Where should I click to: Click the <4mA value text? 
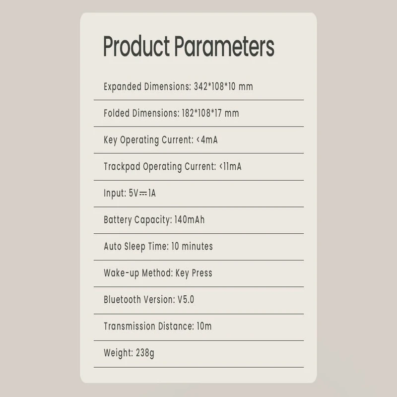coord(207,140)
